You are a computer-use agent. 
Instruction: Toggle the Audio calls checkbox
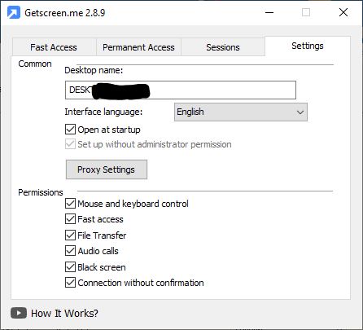pos(70,251)
